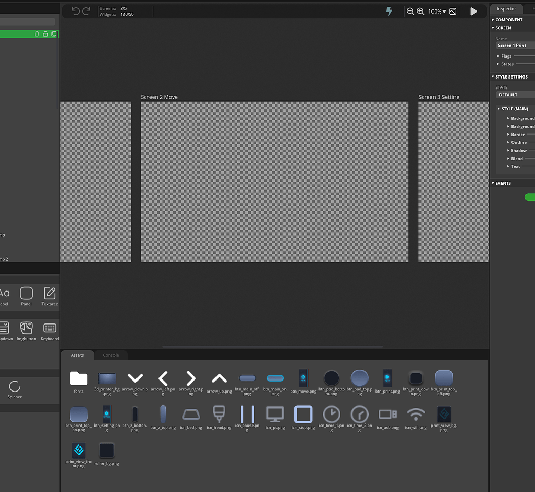Click the lightning bolt icon
Image resolution: width=535 pixels, height=492 pixels.
(x=389, y=12)
